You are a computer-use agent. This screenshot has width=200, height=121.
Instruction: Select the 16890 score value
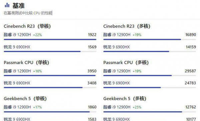pos(191,34)
